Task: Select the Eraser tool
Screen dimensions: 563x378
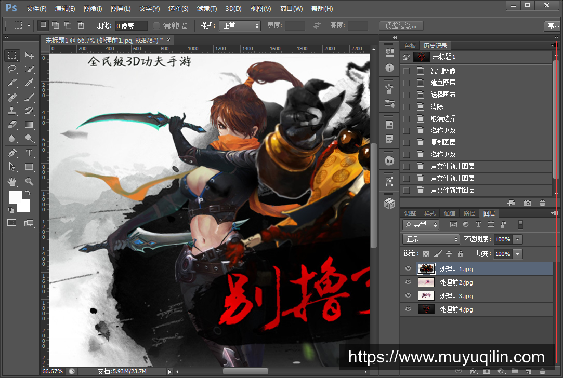Action: point(12,125)
